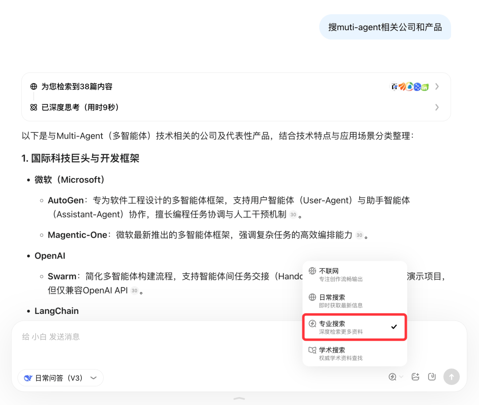The width and height of the screenshot is (479, 405).
Task: Click the whale logo beside 日常问答
Action: (x=28, y=378)
